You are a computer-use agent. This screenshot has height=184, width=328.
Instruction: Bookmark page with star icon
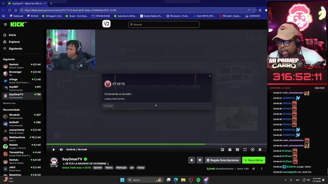[x=254, y=10]
